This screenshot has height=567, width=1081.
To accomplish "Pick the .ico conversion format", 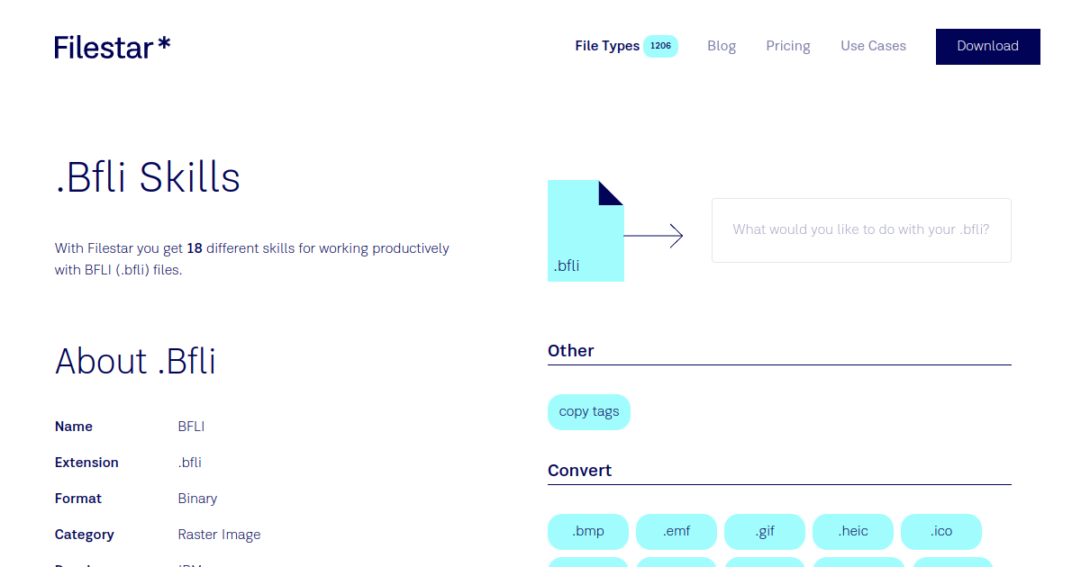I will (940, 532).
